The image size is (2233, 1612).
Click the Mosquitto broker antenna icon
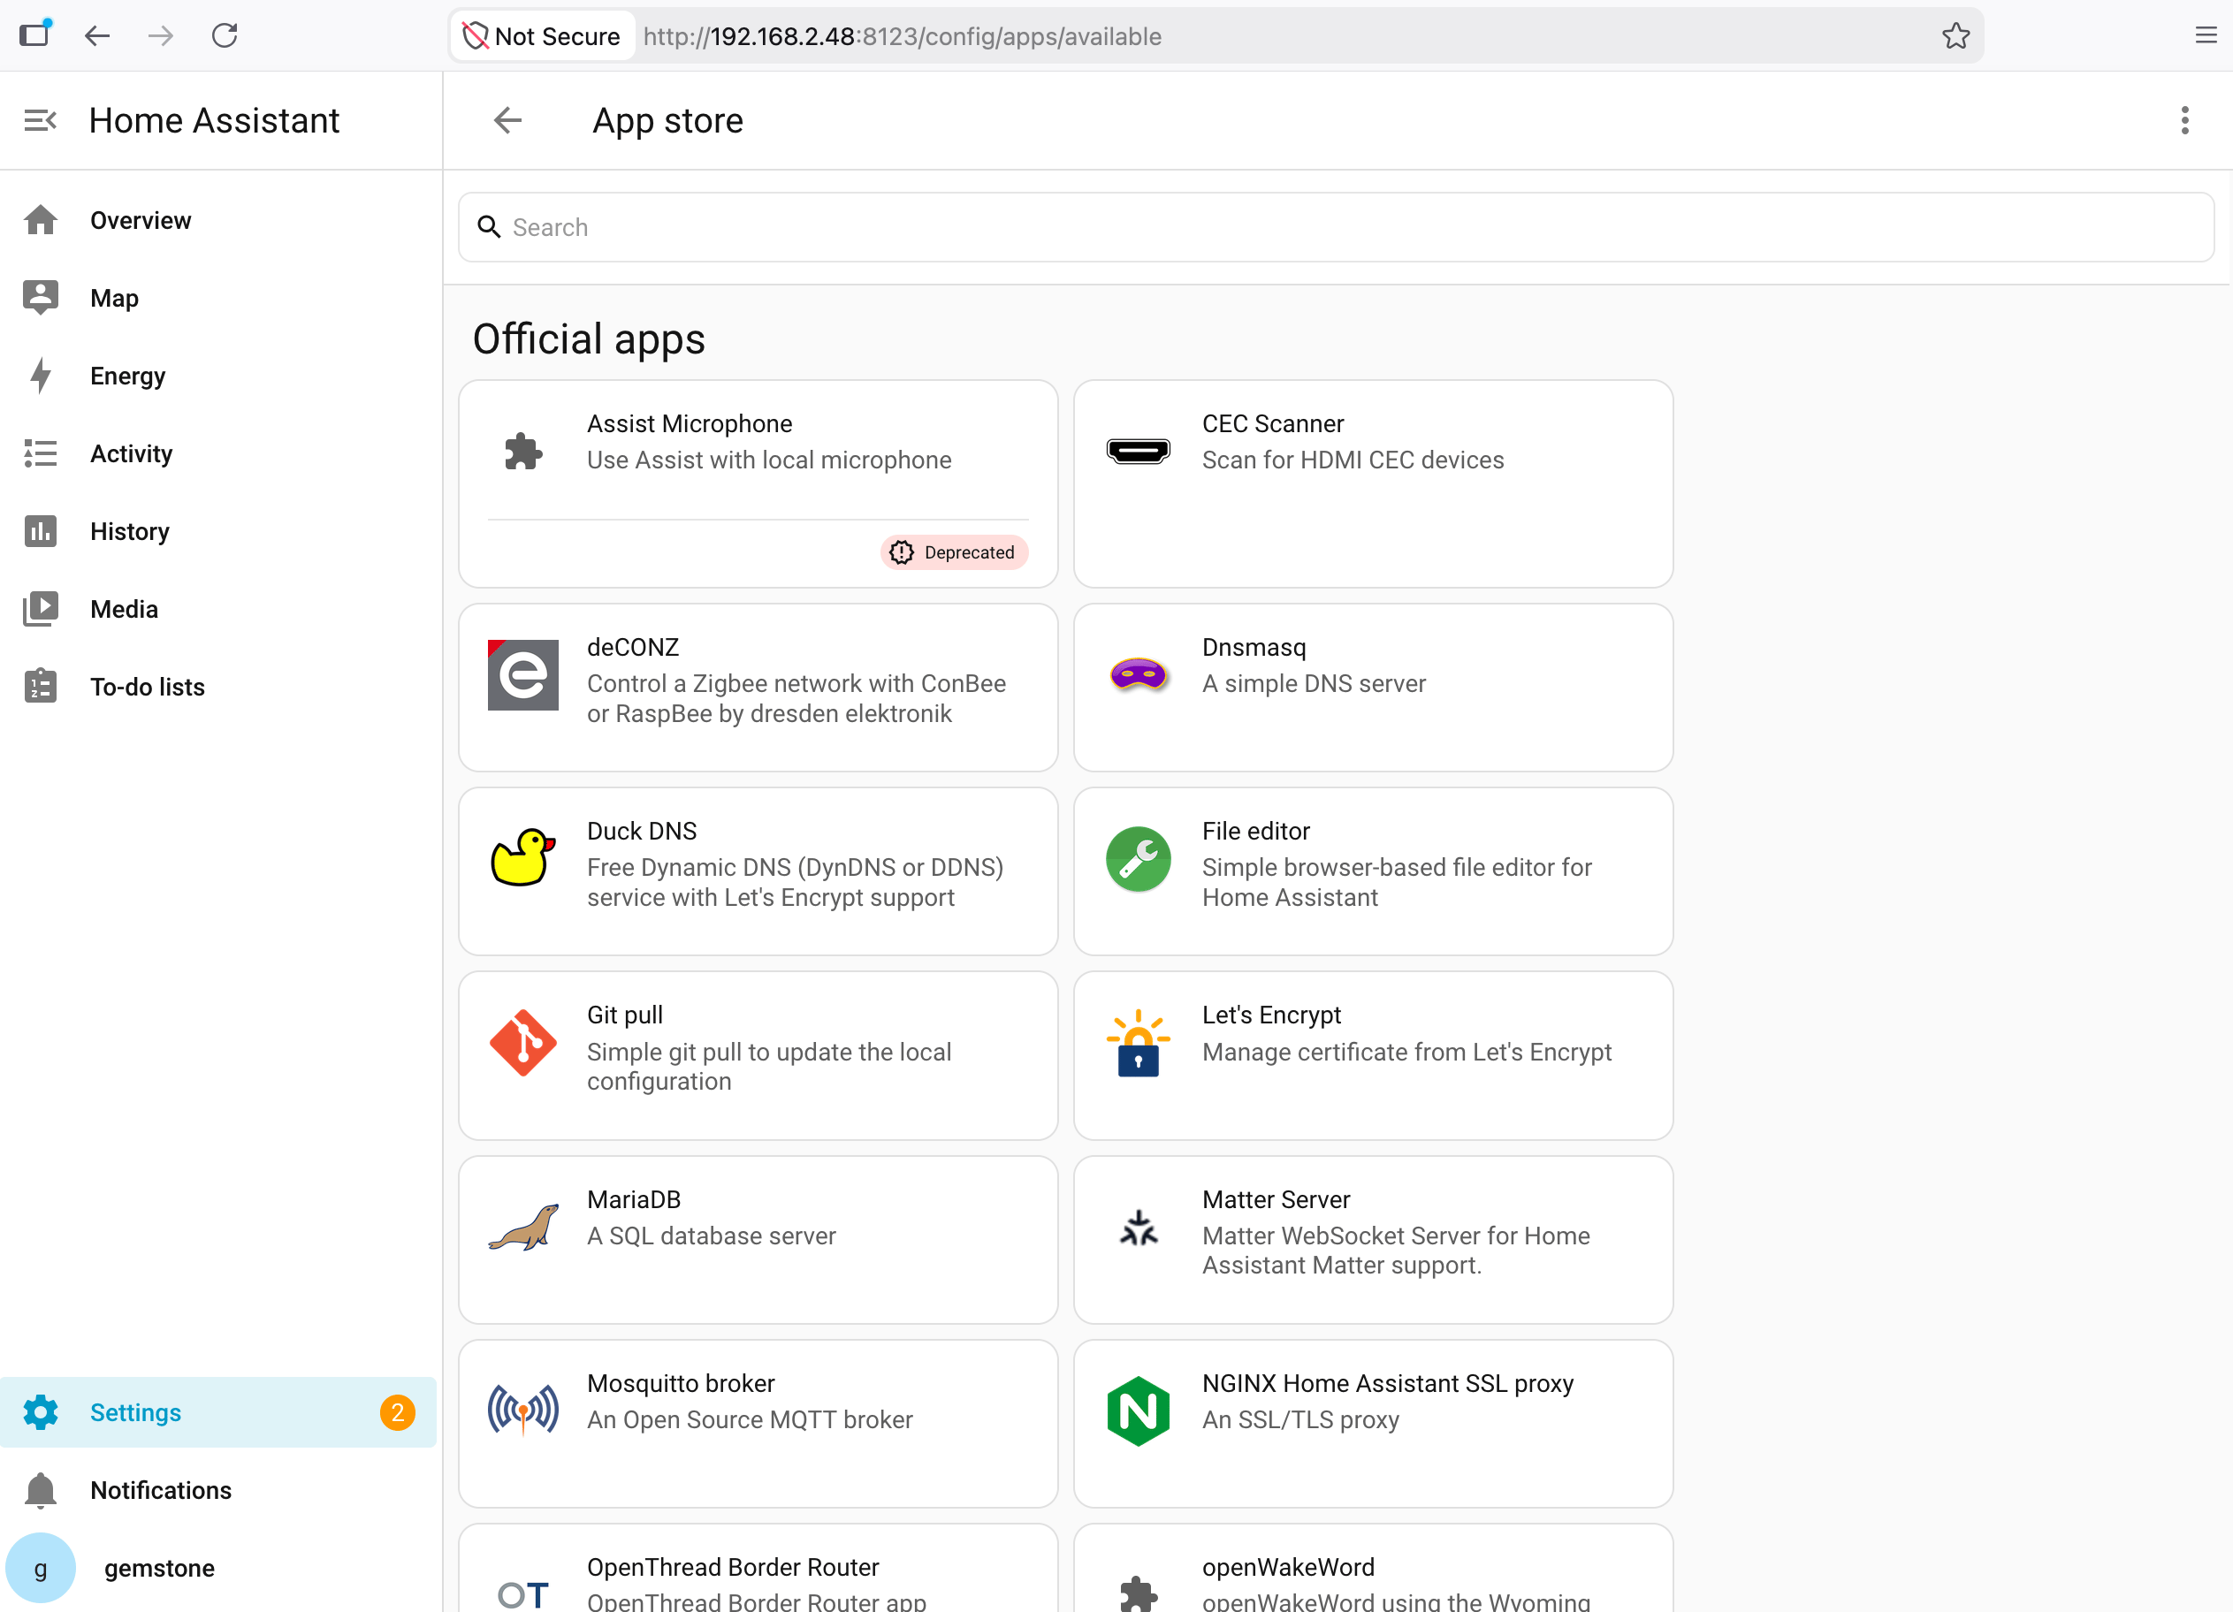click(522, 1410)
